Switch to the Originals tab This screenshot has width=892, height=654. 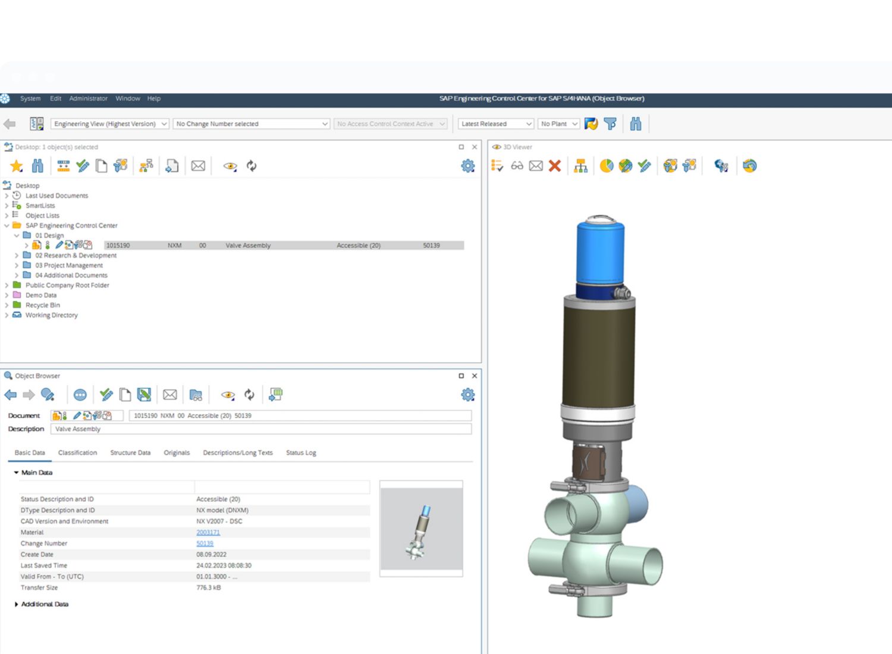(x=177, y=452)
